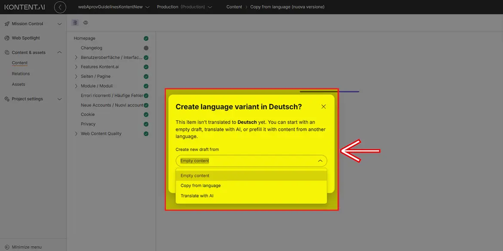This screenshot has height=251, width=503.
Task: Click the Minimize menu arrow icon
Action: (7, 247)
